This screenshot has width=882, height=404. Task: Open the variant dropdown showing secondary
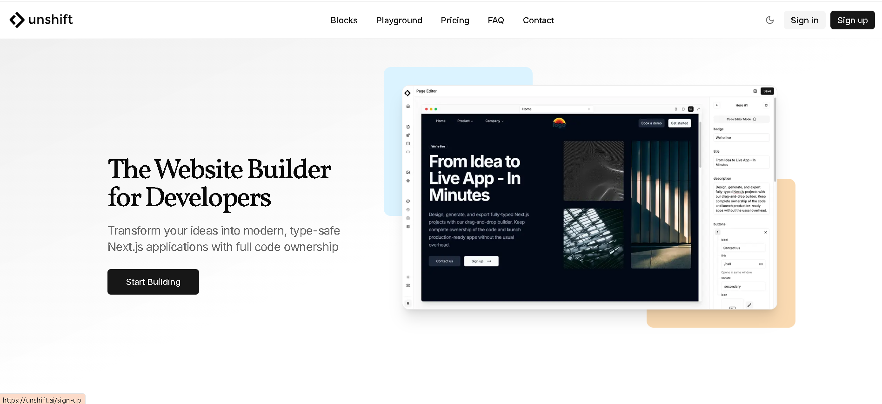[x=743, y=286]
